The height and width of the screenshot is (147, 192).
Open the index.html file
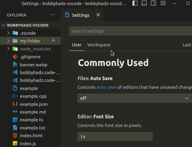click(30, 135)
